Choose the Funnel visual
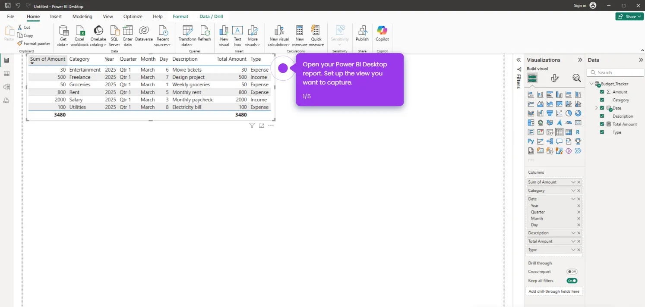645x307 pixels. tap(550, 113)
